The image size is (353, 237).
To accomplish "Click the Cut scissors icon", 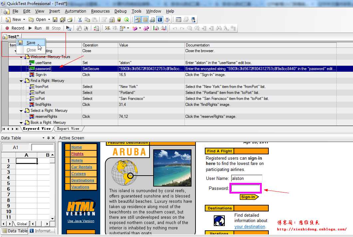I will [80, 20].
